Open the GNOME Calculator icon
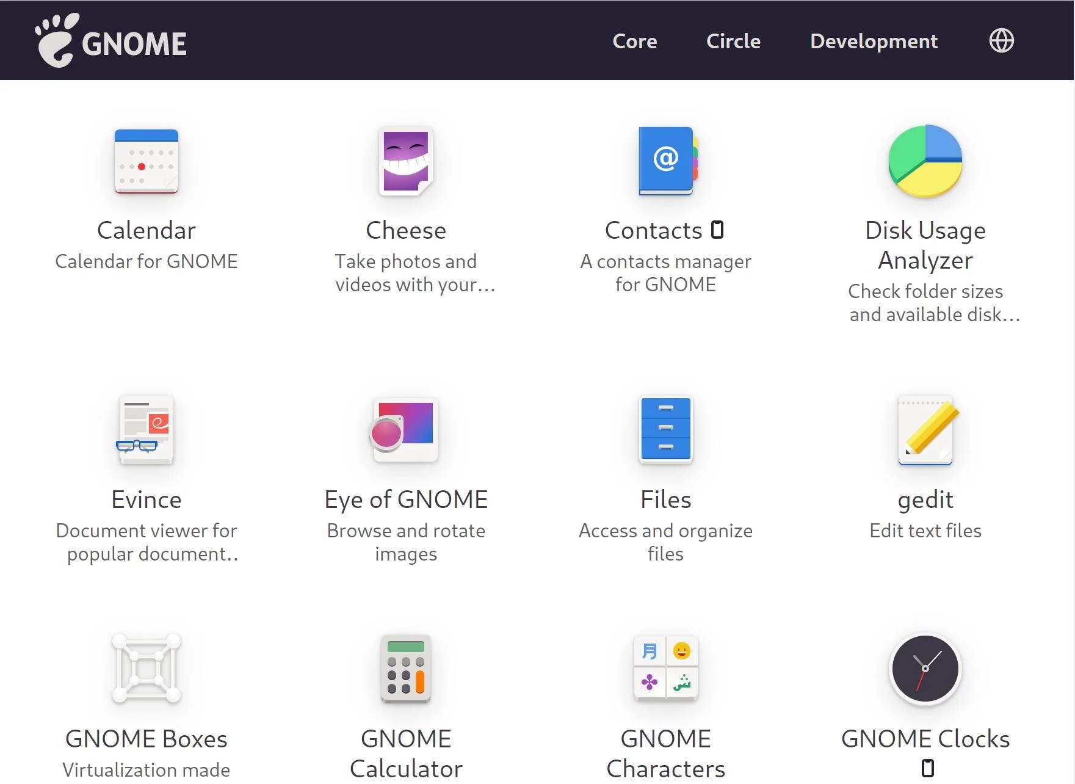Viewport: 1075px width, 784px height. 406,669
